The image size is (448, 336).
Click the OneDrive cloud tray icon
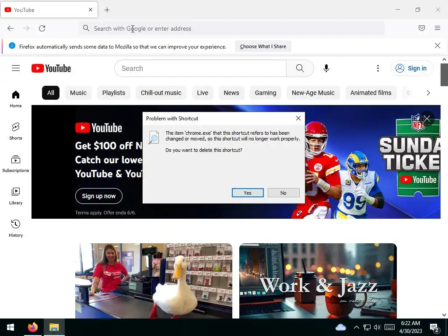pos(340,327)
